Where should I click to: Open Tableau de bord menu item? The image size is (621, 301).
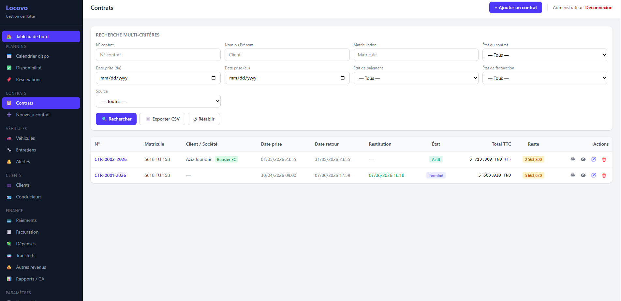pos(41,36)
